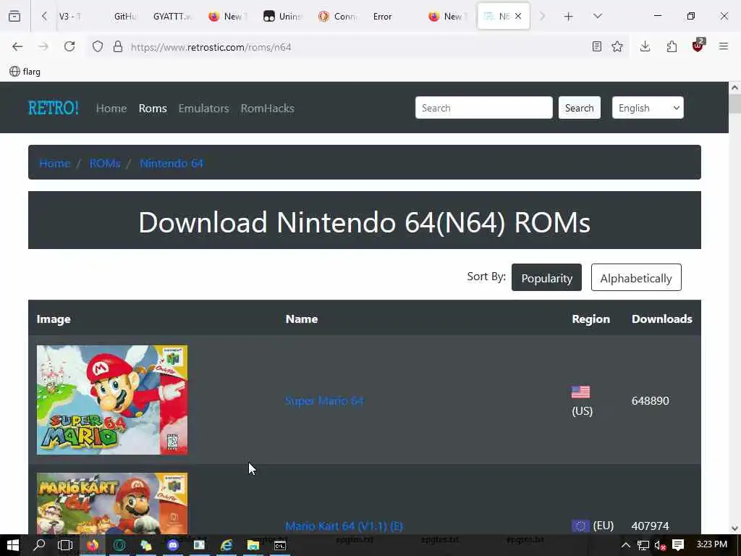
Task: Switch to the GYATTT tab
Action: click(172, 17)
